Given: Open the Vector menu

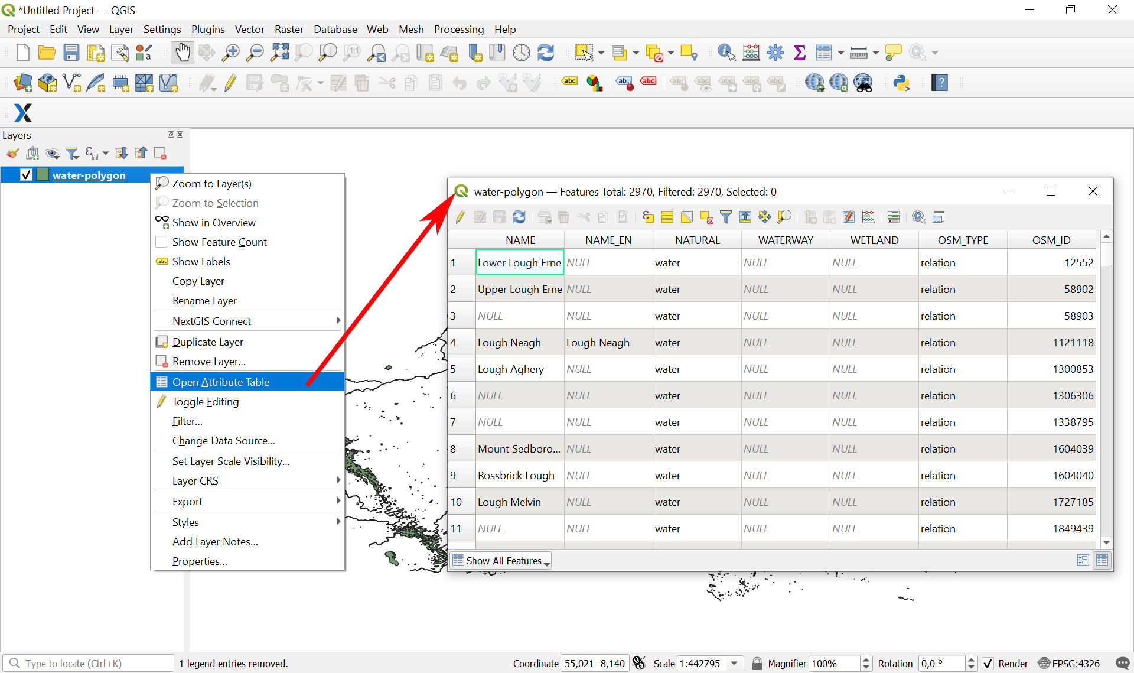Looking at the screenshot, I should (x=249, y=30).
